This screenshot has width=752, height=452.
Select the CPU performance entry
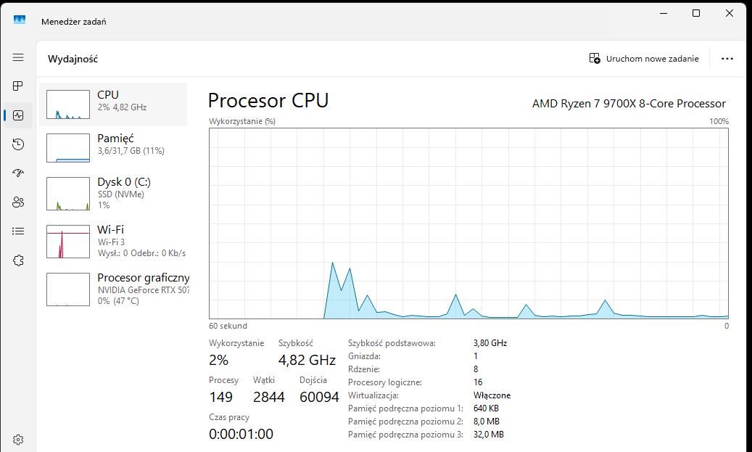[x=113, y=104]
